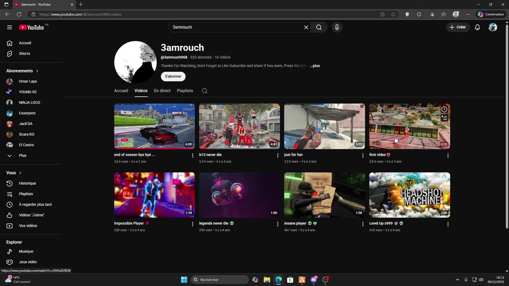Image resolution: width=509 pixels, height=286 pixels.
Task: Open options for Impossible Player
Action: 193,224
